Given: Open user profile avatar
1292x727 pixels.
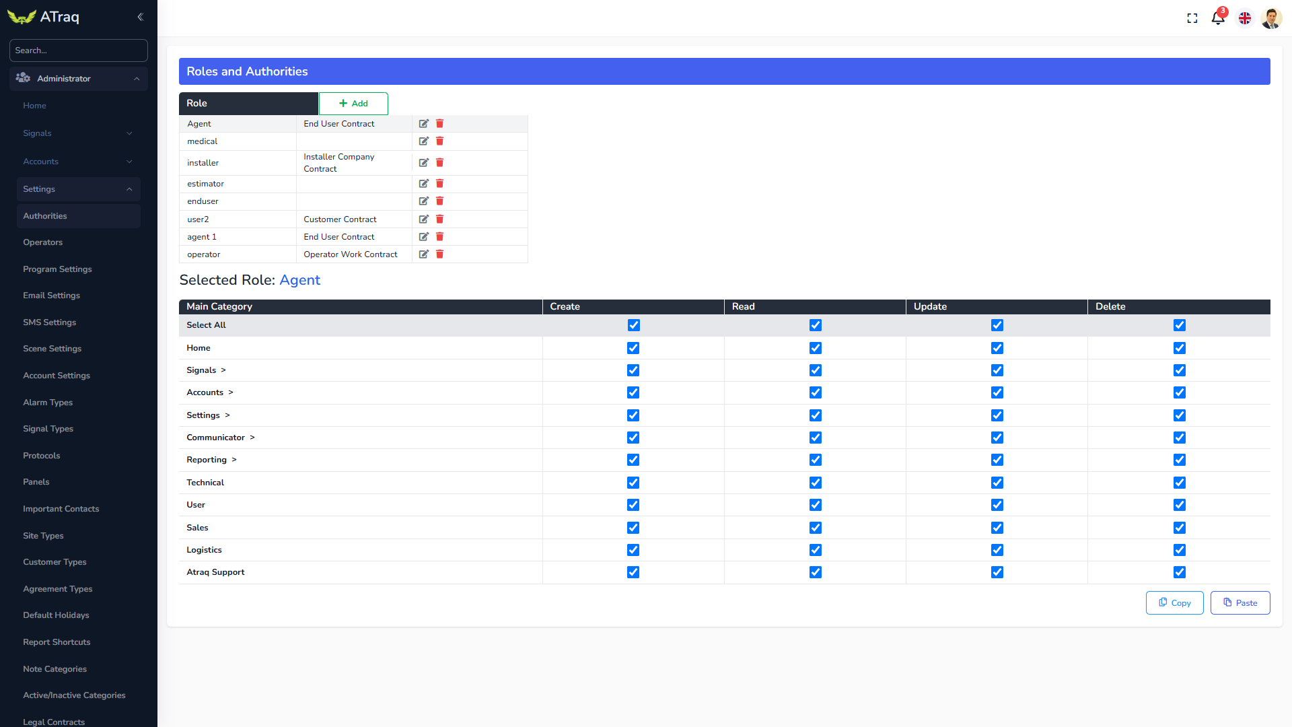Looking at the screenshot, I should coord(1271,18).
